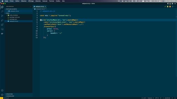The image size is (177, 99).
Task: Toggle the bottom panel visibility
Action: 170,4
